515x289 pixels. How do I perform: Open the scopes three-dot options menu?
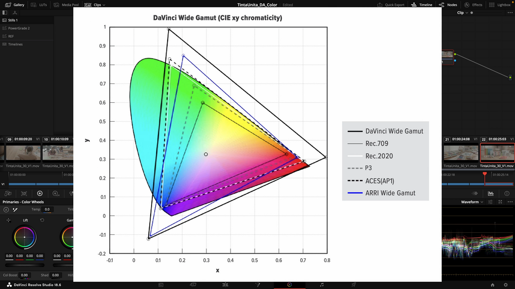pos(510,202)
